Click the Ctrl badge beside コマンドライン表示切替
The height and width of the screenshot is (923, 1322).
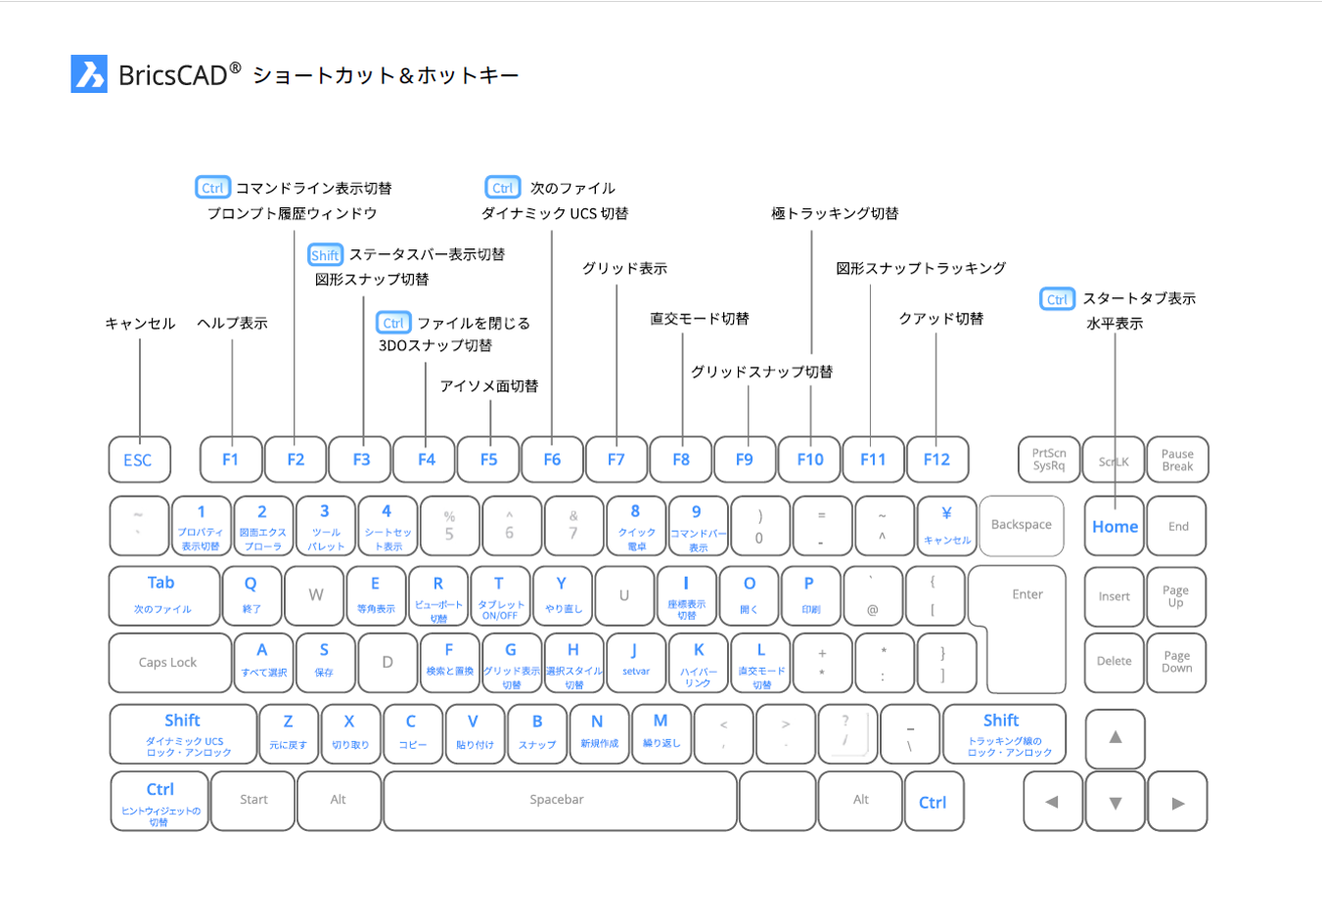212,187
